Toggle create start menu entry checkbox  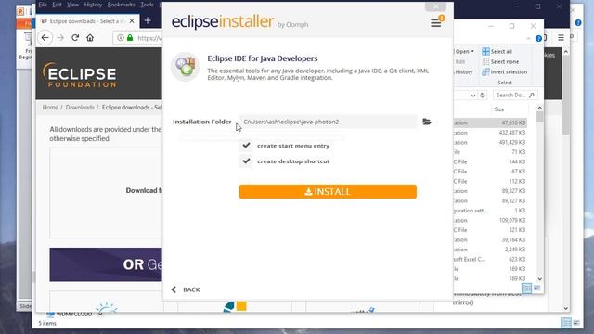click(x=246, y=146)
